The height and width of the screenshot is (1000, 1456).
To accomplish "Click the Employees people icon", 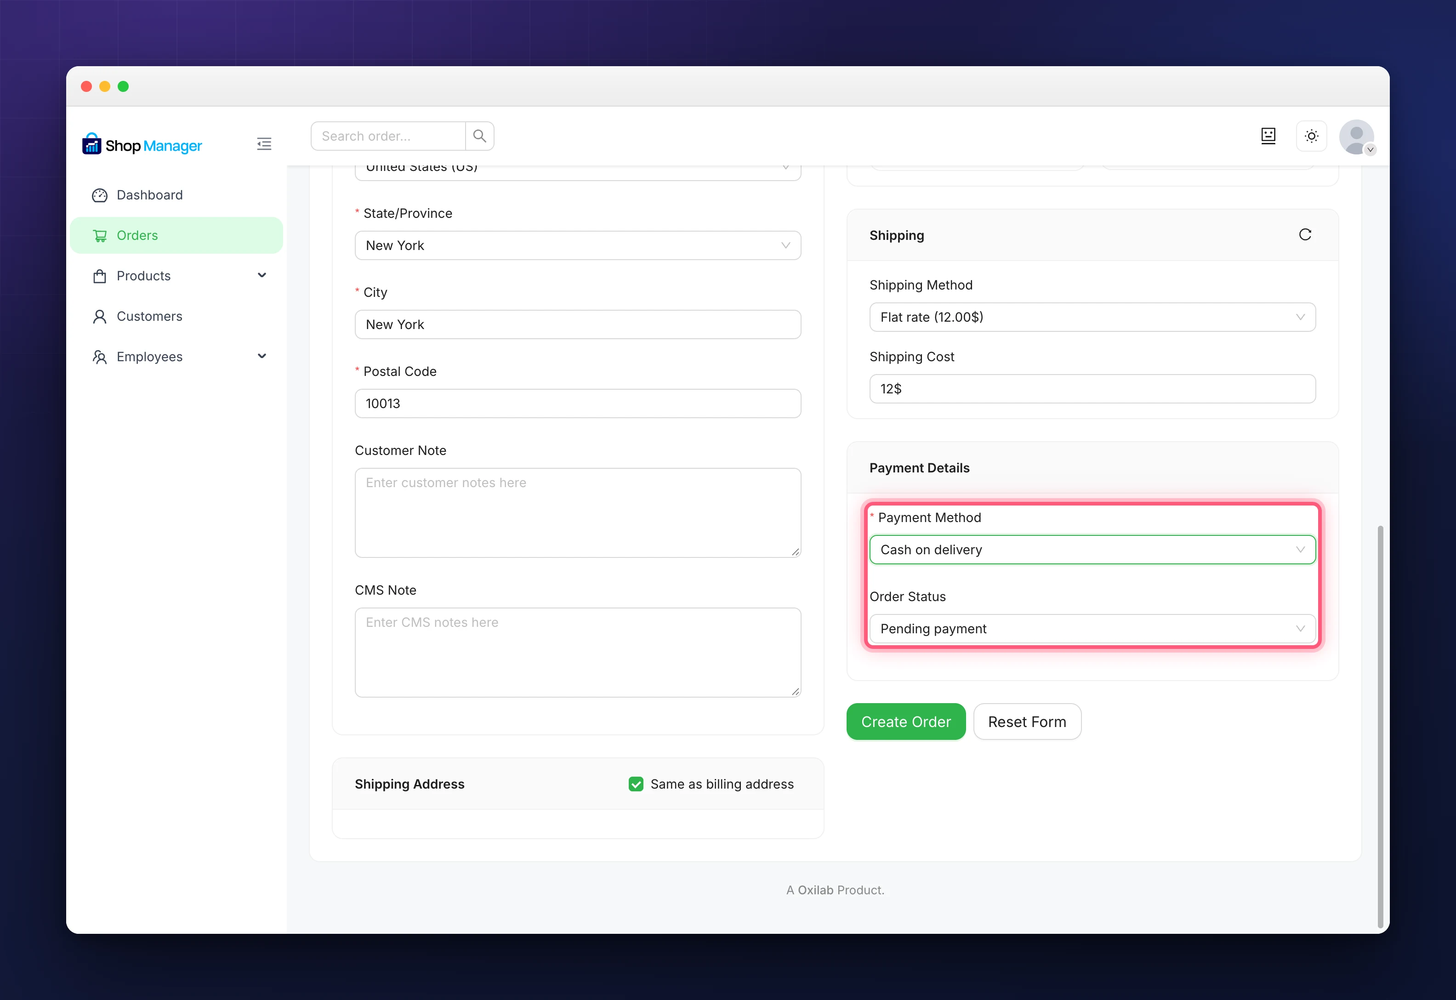I will point(100,357).
